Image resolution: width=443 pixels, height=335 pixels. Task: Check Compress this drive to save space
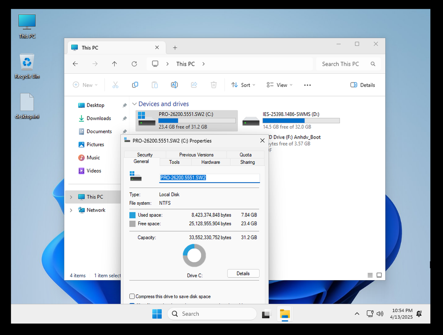click(x=132, y=296)
